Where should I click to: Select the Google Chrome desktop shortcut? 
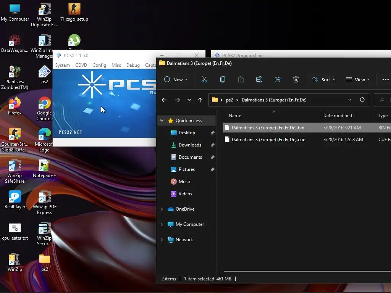44,109
